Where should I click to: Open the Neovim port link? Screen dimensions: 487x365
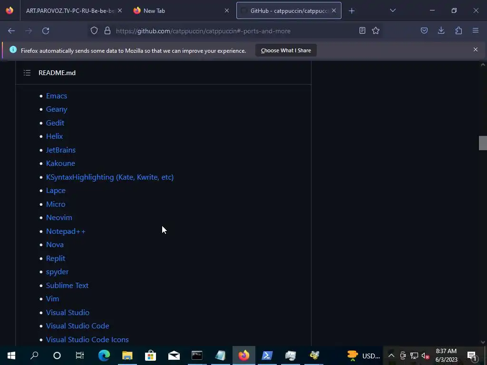59,218
